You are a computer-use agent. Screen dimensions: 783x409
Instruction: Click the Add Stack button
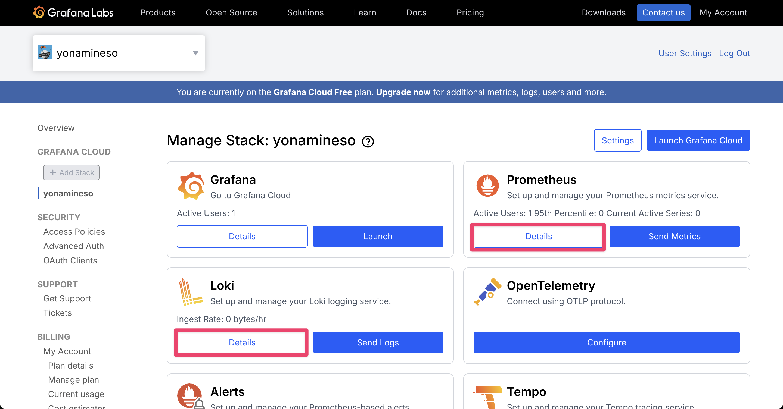pyautogui.click(x=72, y=172)
